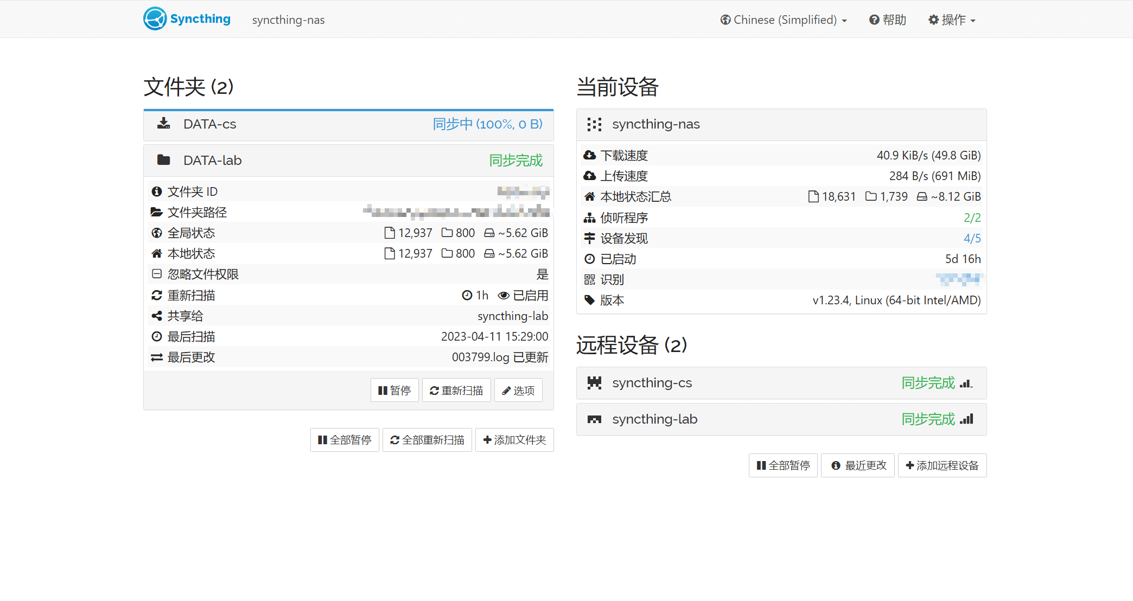Click the cloud upload icon beside 上传速度
Screen dimensions: 1133x601
point(589,176)
